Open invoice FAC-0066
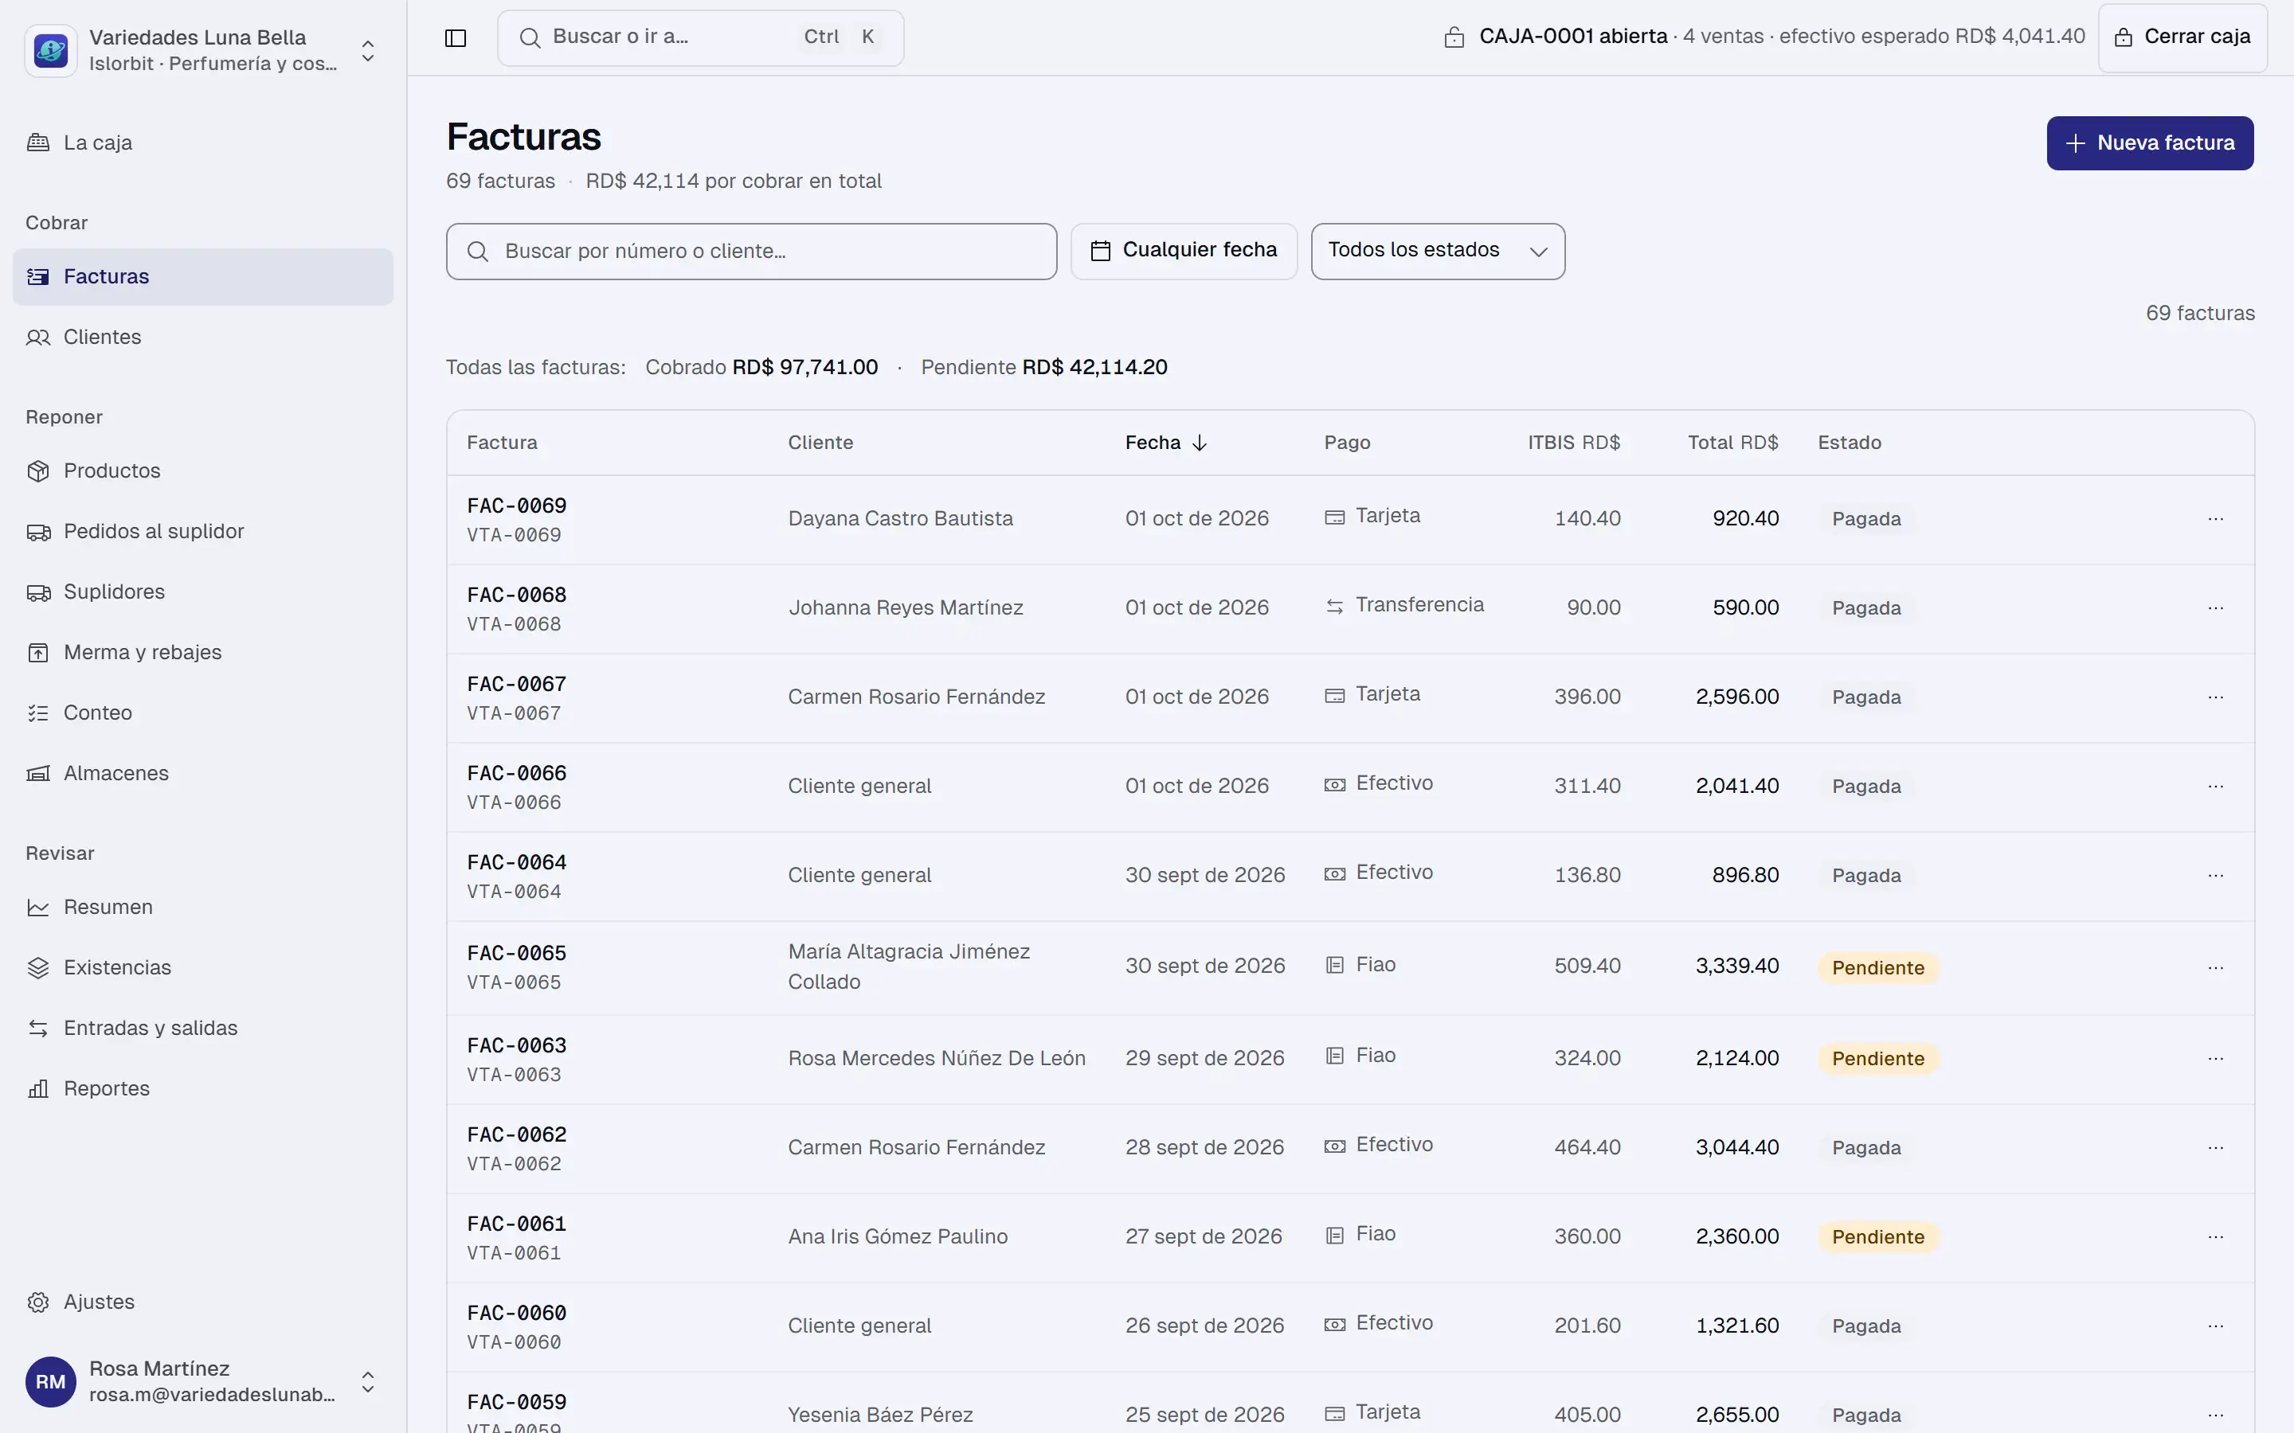The image size is (2294, 1433). (x=517, y=773)
